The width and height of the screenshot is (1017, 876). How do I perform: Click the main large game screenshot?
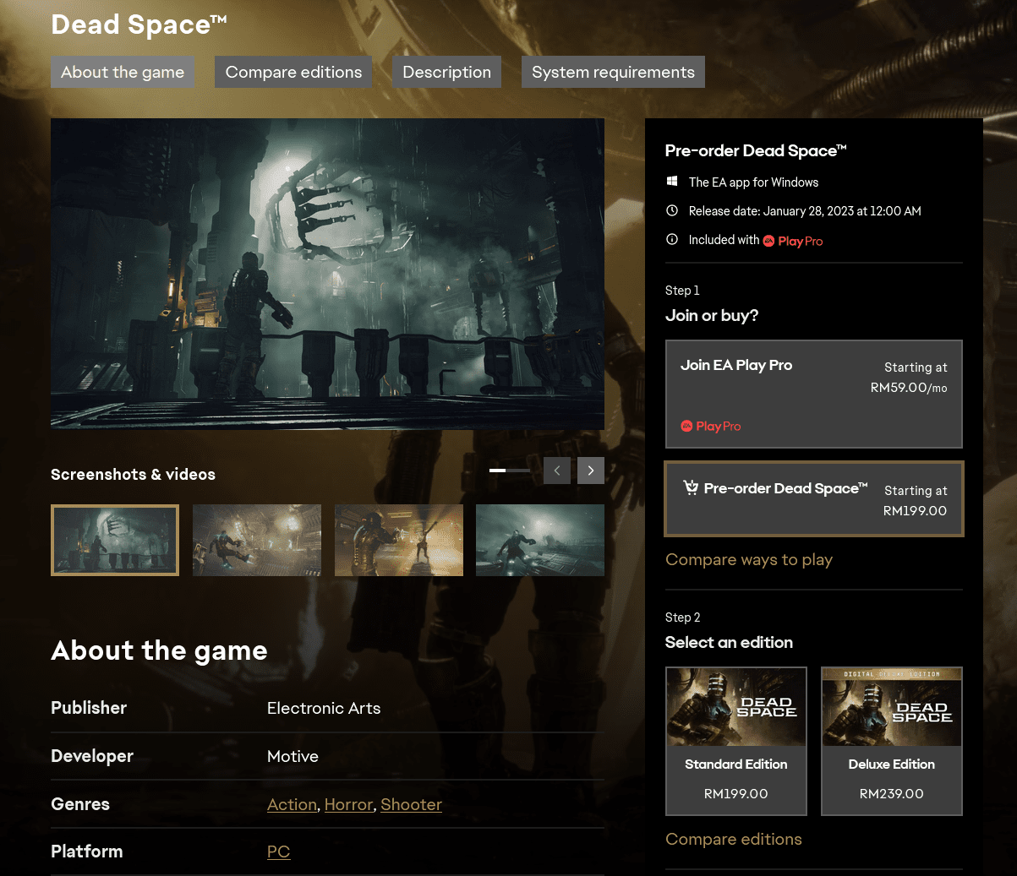tap(327, 274)
